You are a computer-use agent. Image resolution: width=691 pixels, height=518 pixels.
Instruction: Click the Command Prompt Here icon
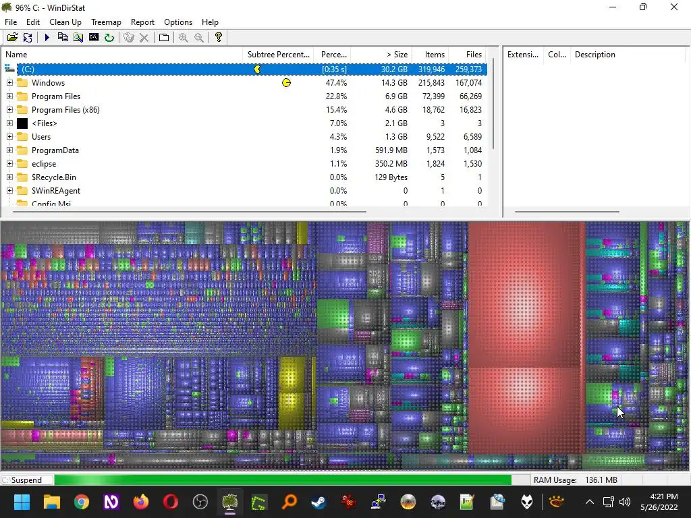tap(93, 38)
